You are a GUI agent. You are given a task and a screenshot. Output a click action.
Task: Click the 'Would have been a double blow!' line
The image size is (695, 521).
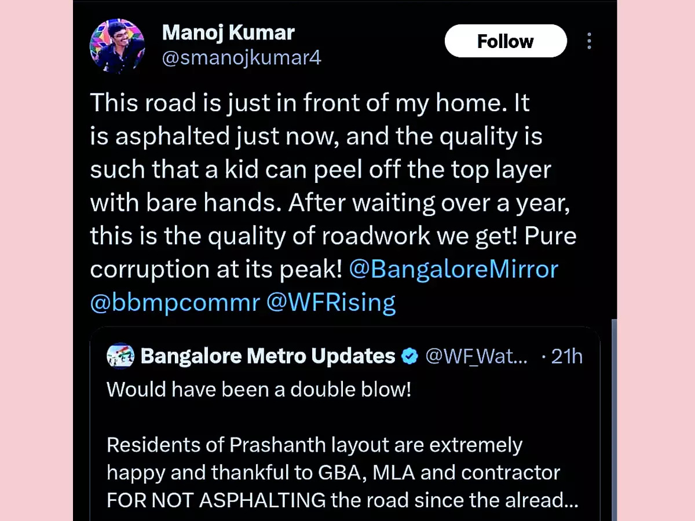pyautogui.click(x=259, y=389)
